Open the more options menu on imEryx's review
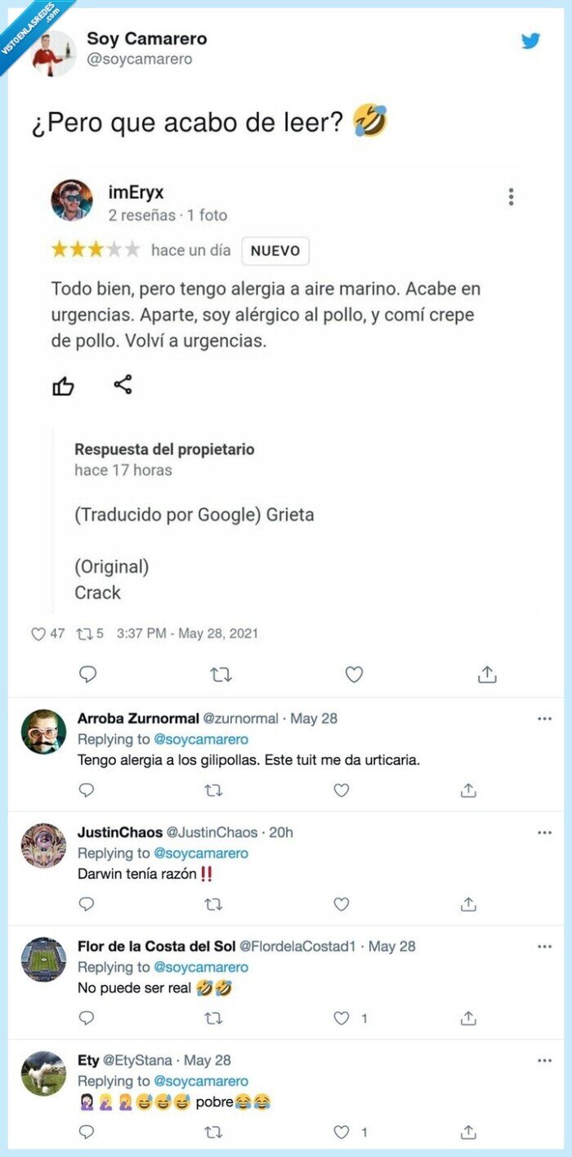This screenshot has width=572, height=1157. point(511,196)
